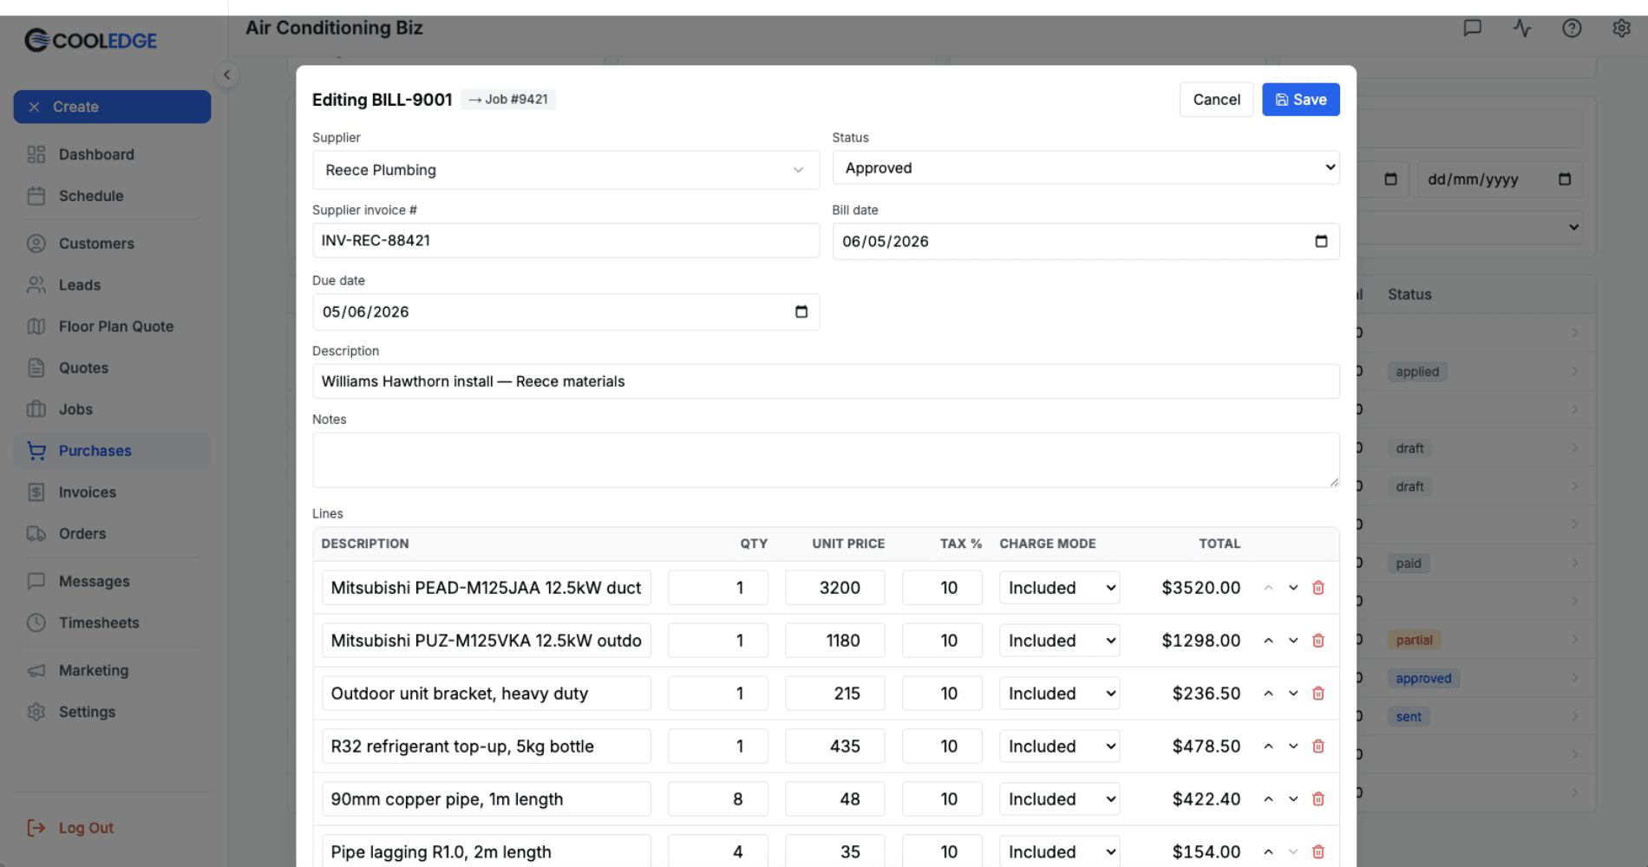Move the Pipe lagging line up
1648x867 pixels.
1268,852
